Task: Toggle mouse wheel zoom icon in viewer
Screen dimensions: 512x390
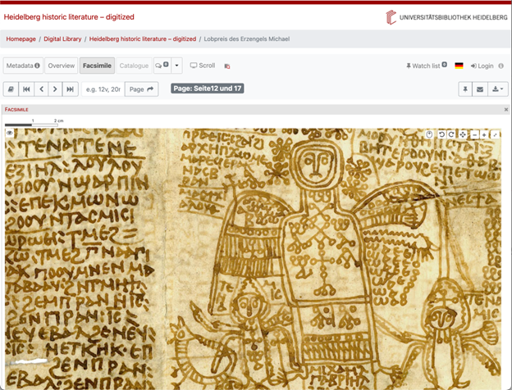Action: (x=429, y=134)
